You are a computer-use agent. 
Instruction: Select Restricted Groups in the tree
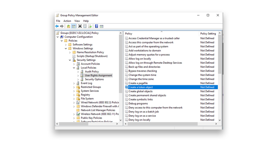(91, 87)
